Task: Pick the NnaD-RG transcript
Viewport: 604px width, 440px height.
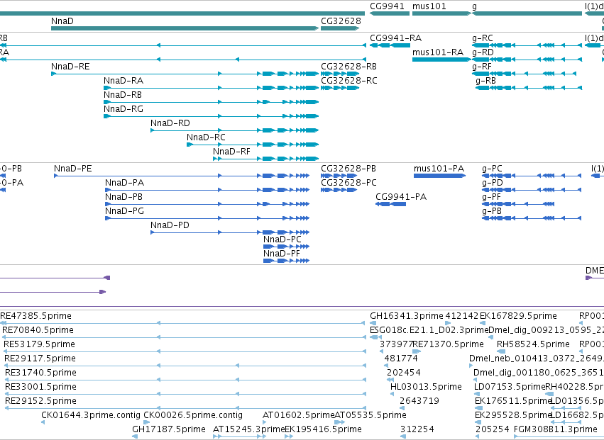Action: coord(211,116)
